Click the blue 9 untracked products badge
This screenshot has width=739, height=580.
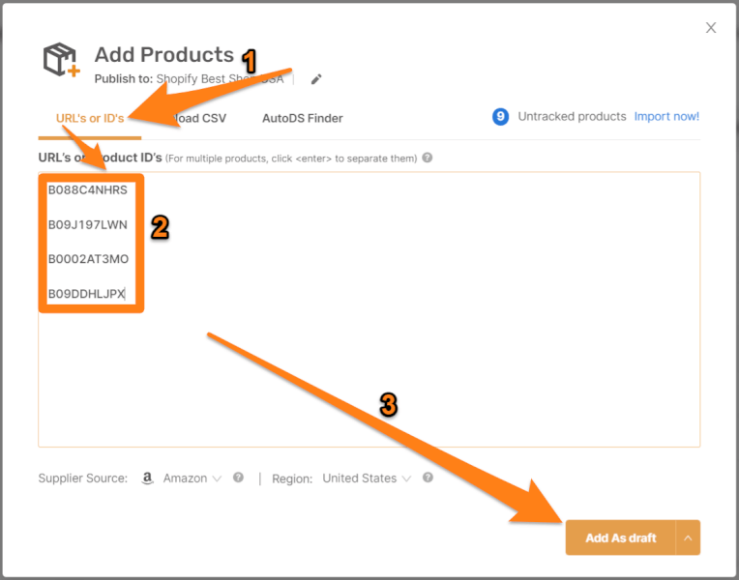[x=500, y=116]
